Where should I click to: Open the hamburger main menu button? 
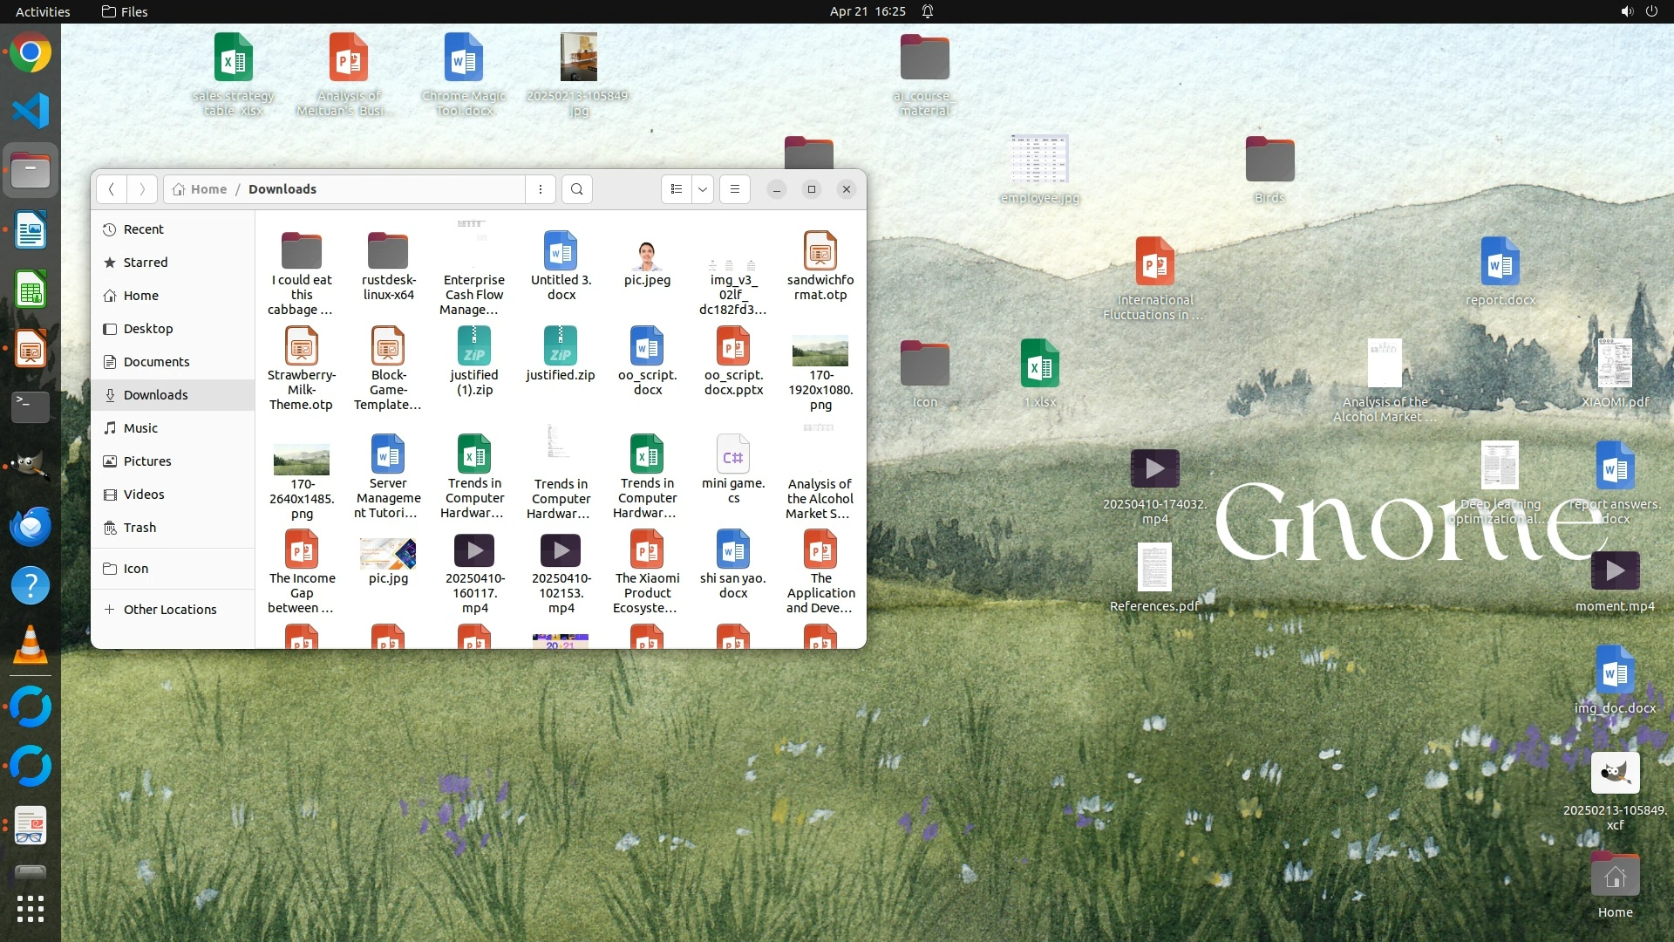[734, 189]
